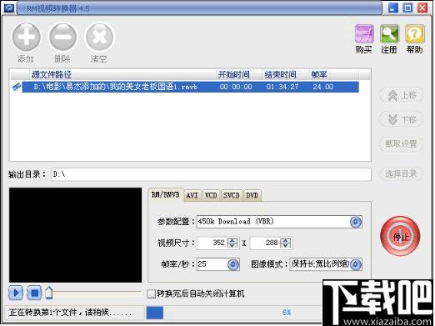This screenshot has height=326, width=435.
Task: Click the preview seek slider handle
Action: click(49, 293)
